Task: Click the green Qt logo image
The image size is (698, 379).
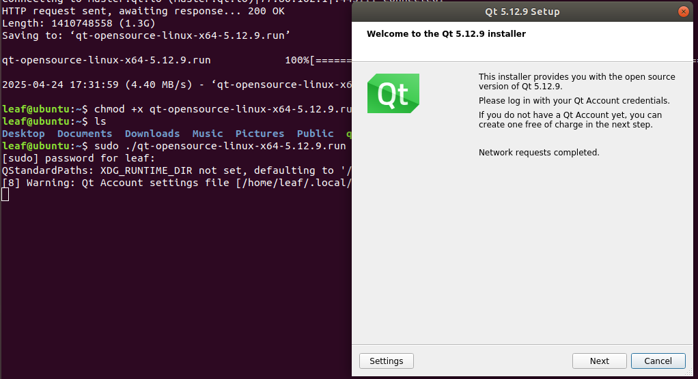Action: (393, 93)
